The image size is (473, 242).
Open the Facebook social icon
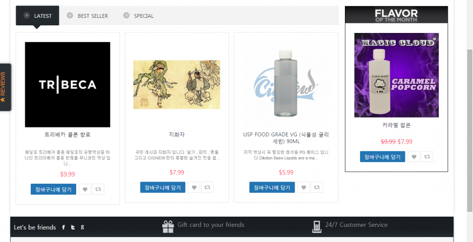(x=63, y=227)
